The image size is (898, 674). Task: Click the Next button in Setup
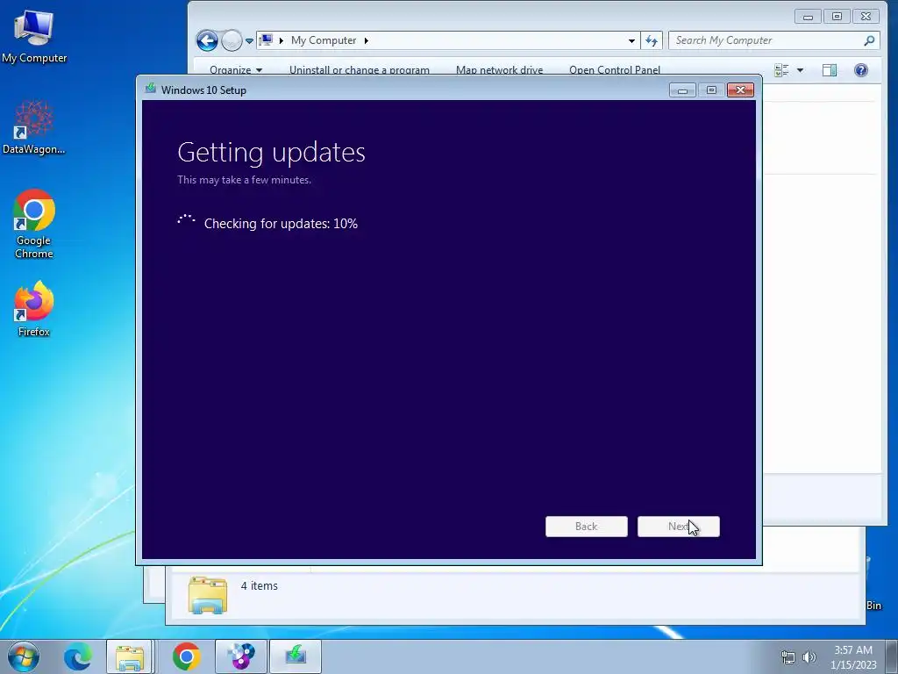(679, 527)
